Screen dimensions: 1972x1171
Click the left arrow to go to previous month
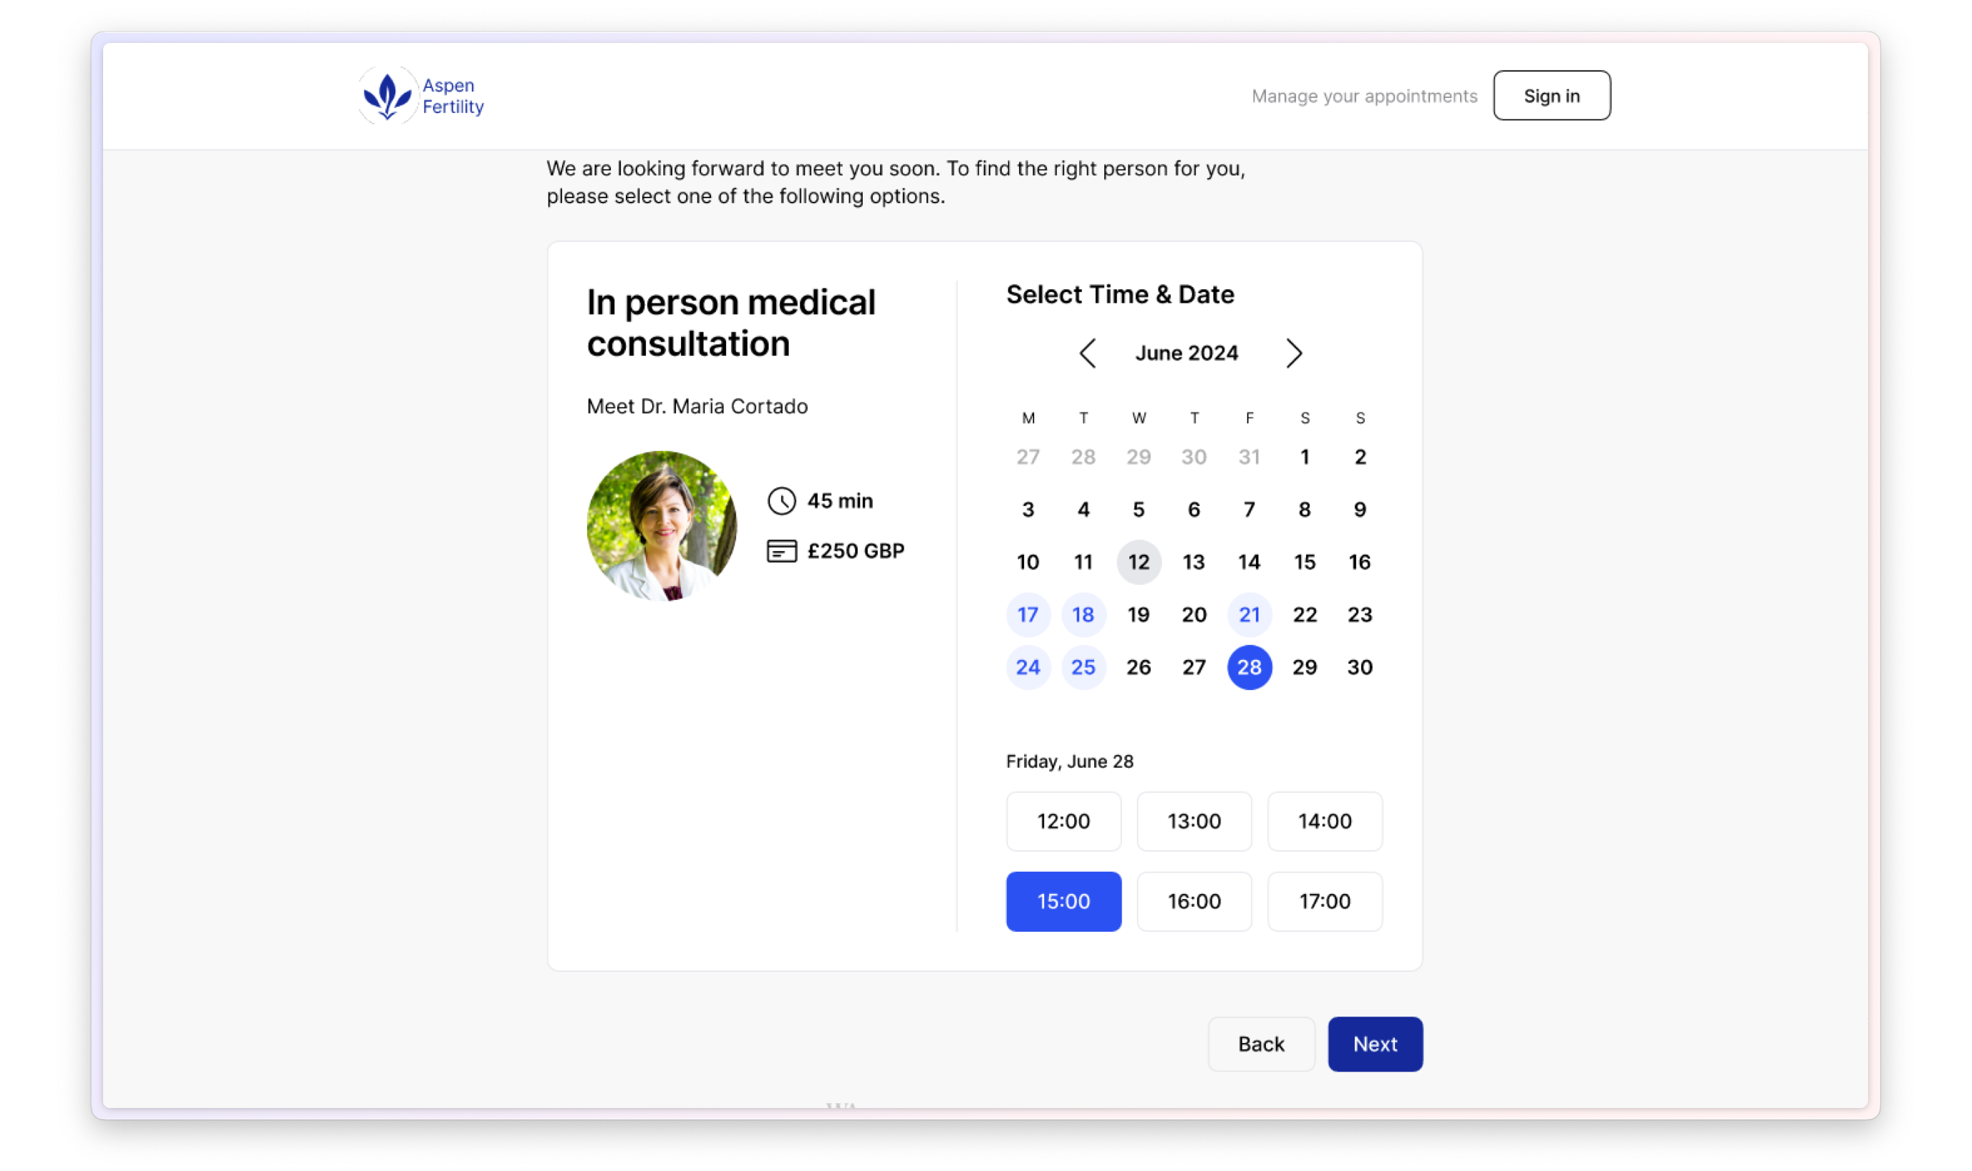click(x=1085, y=353)
